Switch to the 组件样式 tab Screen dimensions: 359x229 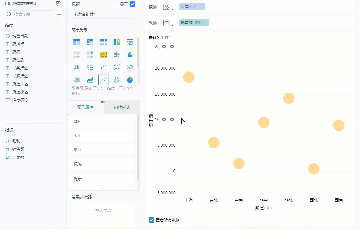(x=122, y=107)
